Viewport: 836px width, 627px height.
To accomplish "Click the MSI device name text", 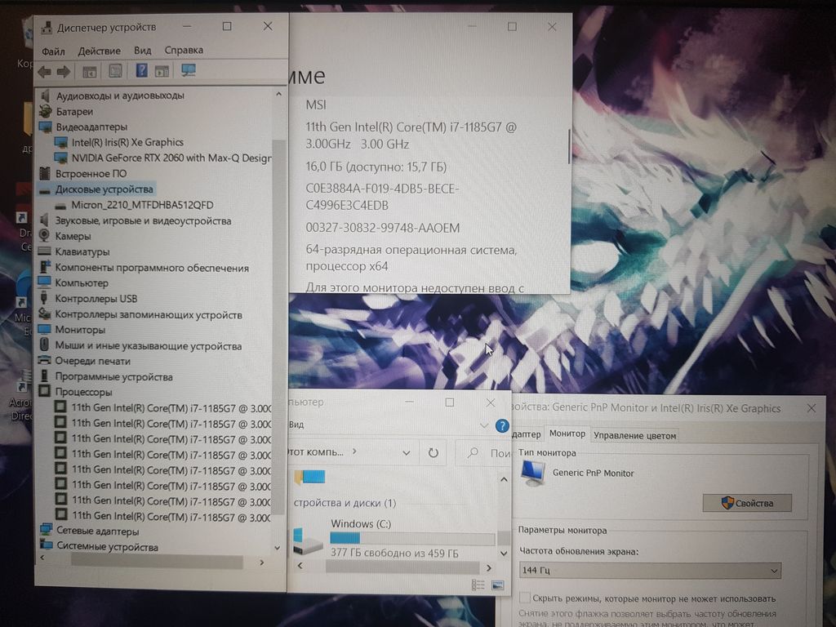I will [316, 105].
